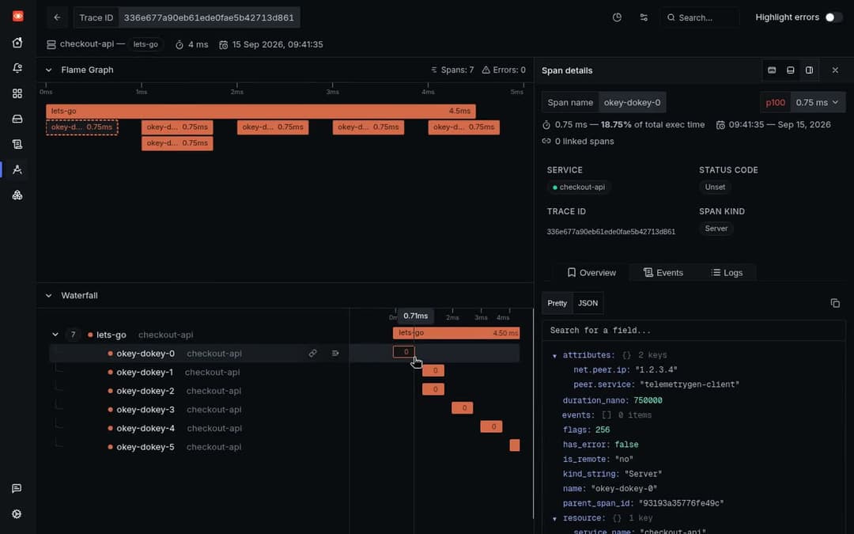Click the peer.service value telemetrygen-client
This screenshot has height=534, width=854.
point(690,384)
